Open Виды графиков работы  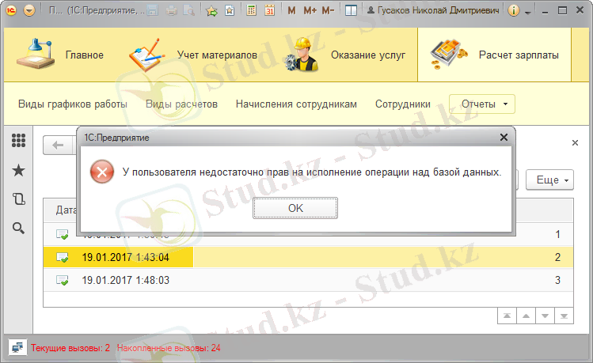tap(73, 104)
